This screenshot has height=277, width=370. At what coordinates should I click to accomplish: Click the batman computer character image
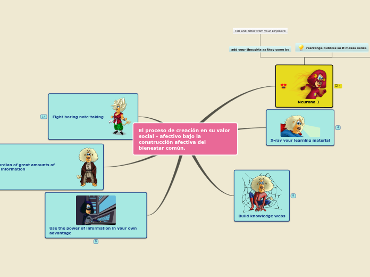click(x=96, y=210)
